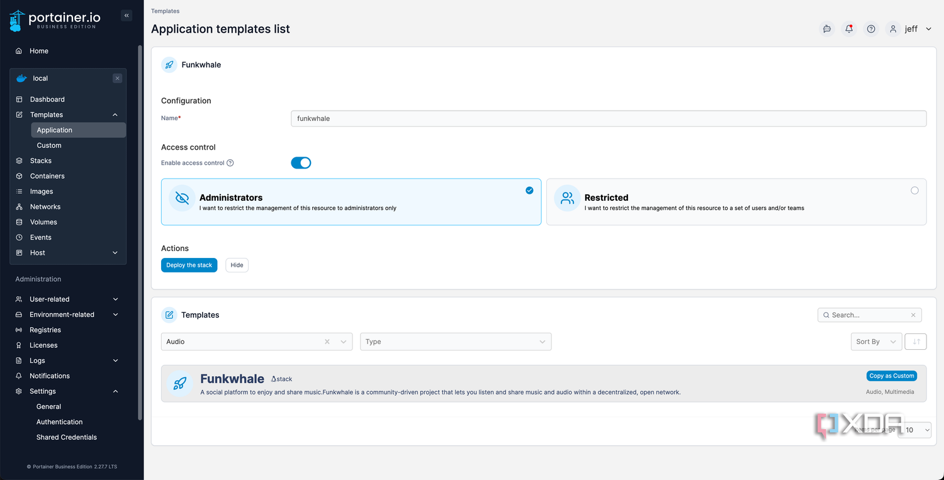
Task: Click the Portainer.io logo
Action: (x=53, y=20)
